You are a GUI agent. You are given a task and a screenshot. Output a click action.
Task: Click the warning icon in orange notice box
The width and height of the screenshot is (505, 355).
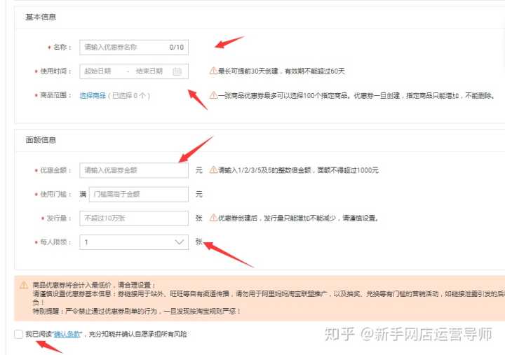click(x=24, y=285)
